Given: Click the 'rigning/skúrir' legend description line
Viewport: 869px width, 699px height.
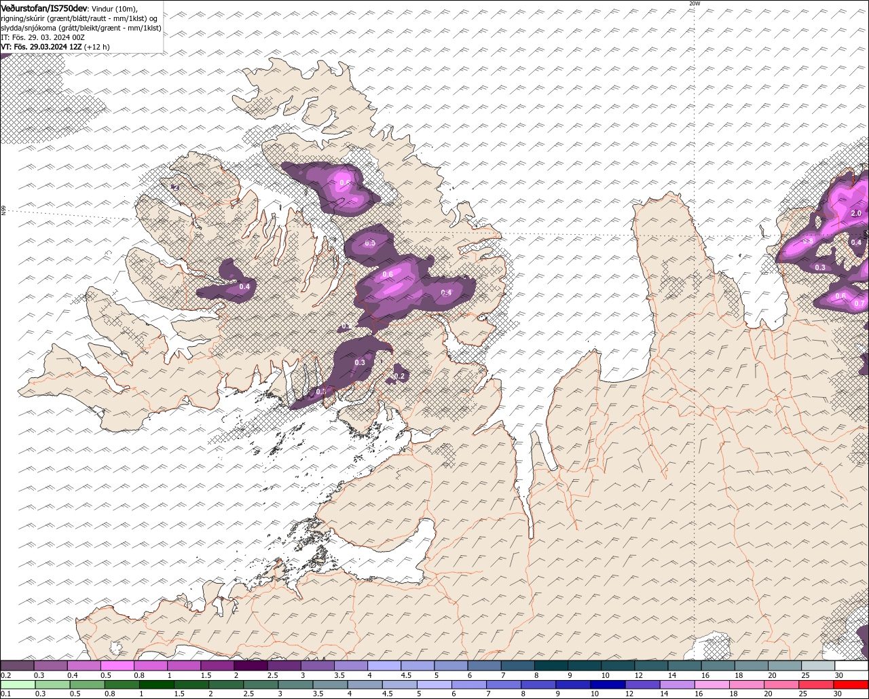Looking at the screenshot, I should 79,18.
